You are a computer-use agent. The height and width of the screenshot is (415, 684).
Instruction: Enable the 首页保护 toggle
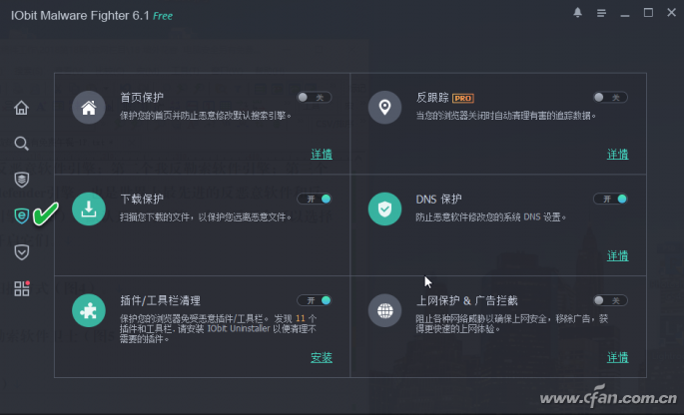(315, 97)
